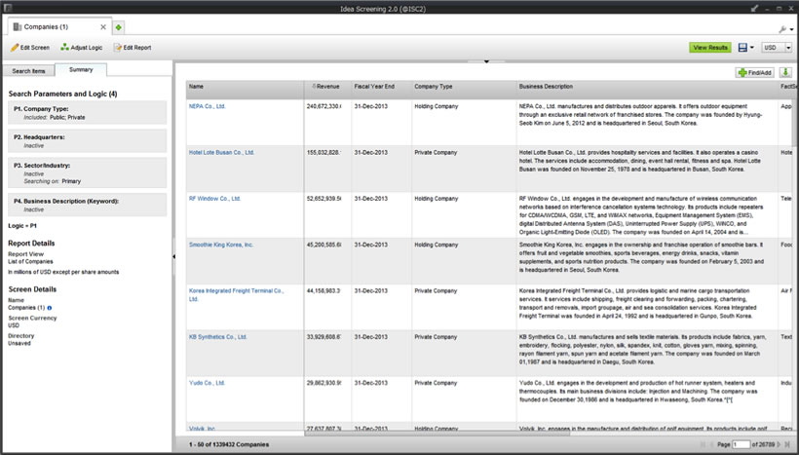The width and height of the screenshot is (799, 455).
Task: Select the Summary tab
Action: 81,70
